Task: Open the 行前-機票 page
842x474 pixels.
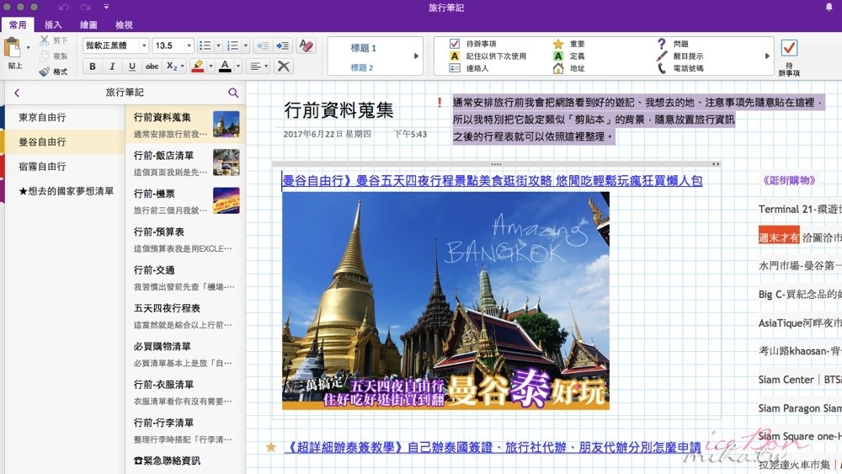Action: click(185, 200)
